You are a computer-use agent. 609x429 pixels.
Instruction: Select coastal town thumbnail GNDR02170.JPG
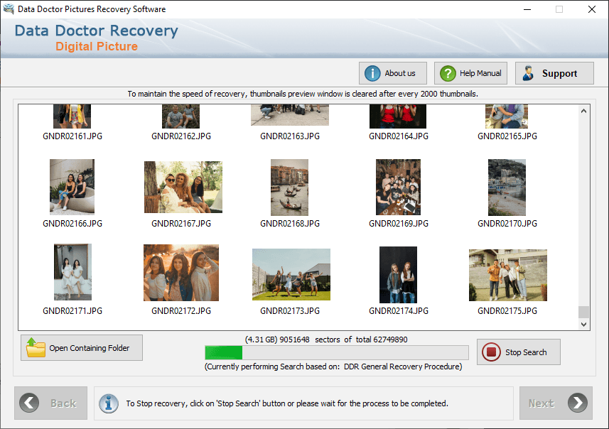pyautogui.click(x=507, y=187)
